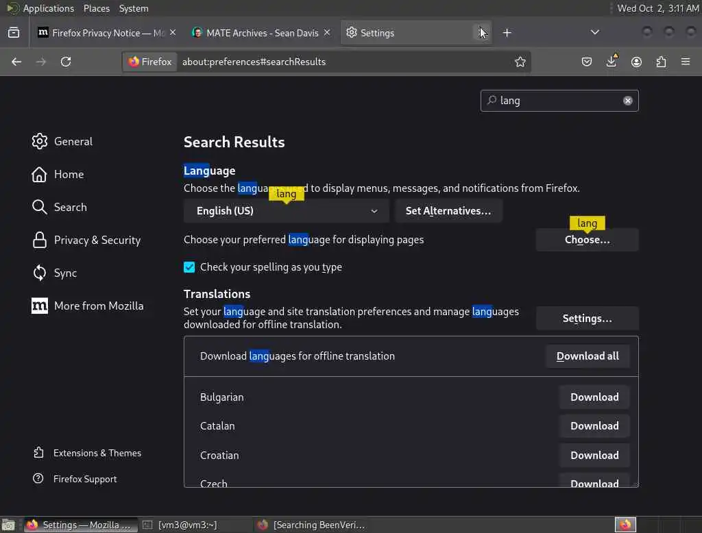
Task: Switch to MATE Archives - Sean Davis tab
Action: [x=262, y=33]
